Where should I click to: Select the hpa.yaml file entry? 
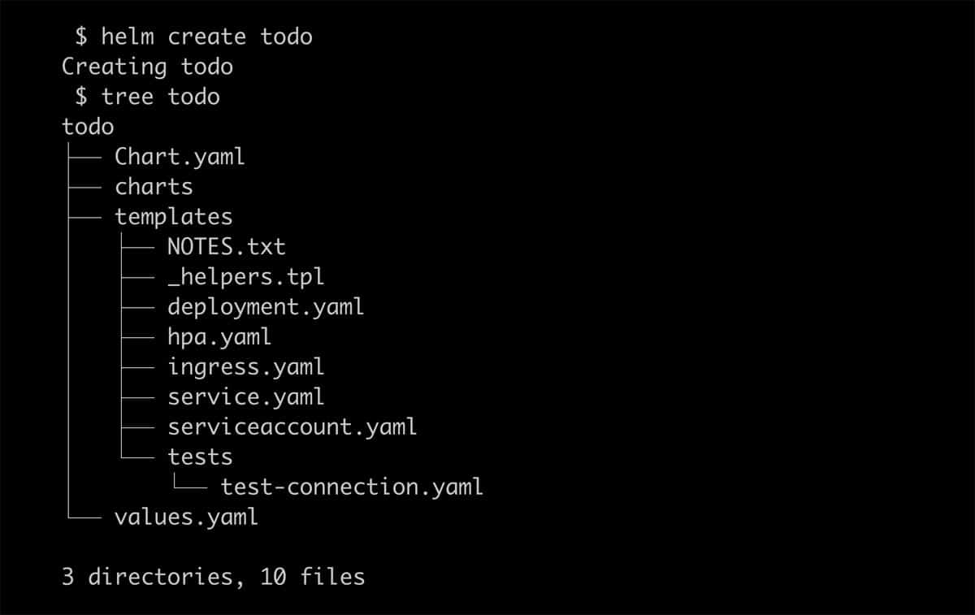[219, 337]
